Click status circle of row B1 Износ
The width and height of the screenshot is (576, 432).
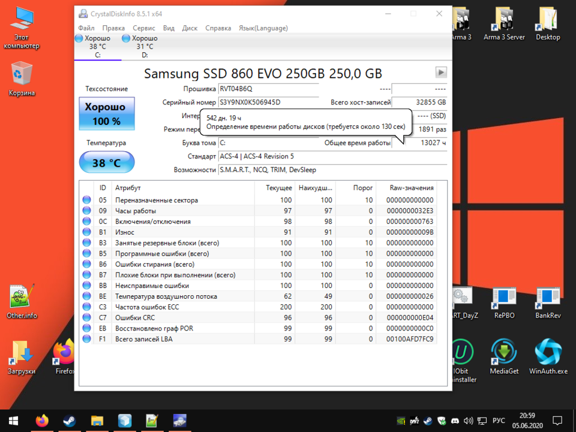86,232
